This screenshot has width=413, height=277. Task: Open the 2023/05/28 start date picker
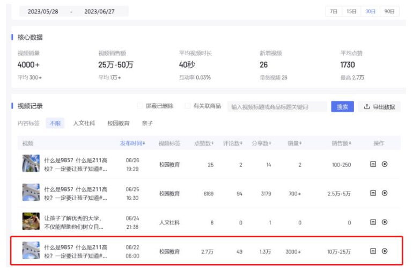click(x=42, y=11)
